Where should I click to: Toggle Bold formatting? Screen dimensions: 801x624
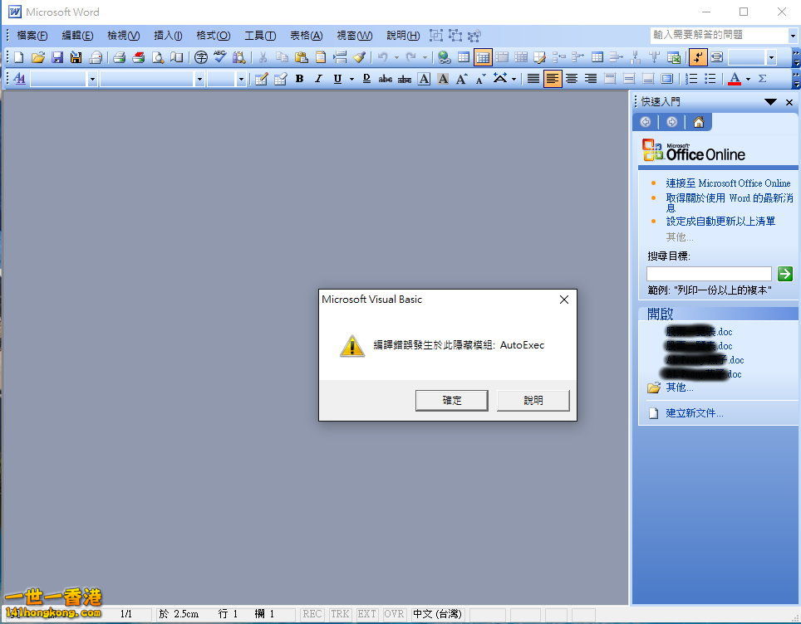(300, 79)
